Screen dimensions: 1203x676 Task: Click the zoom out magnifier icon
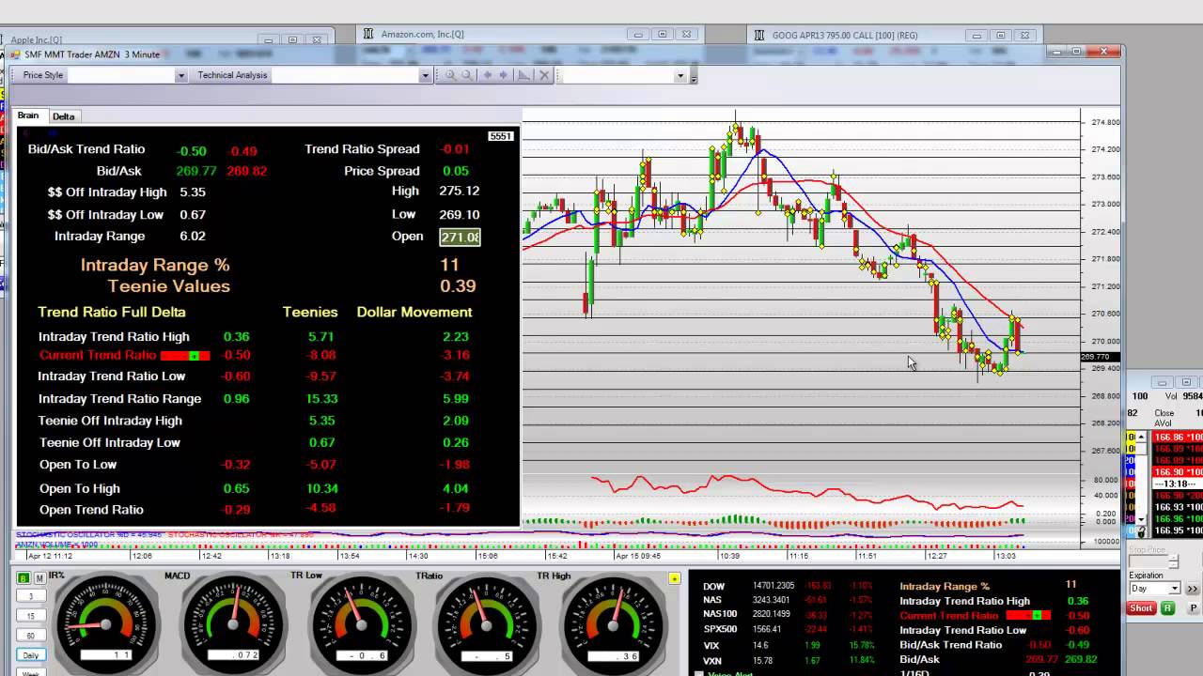(467, 75)
